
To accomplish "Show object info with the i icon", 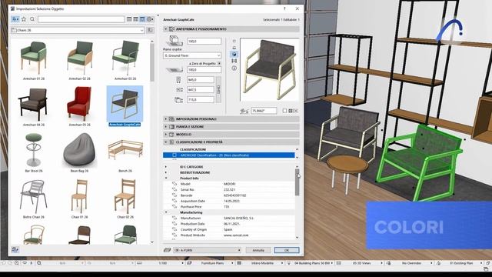I will pyautogui.click(x=234, y=68).
